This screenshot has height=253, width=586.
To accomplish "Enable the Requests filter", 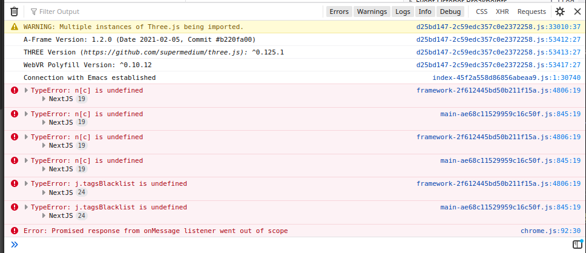I will (532, 11).
